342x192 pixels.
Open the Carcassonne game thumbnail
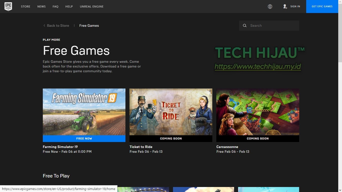[258, 112]
